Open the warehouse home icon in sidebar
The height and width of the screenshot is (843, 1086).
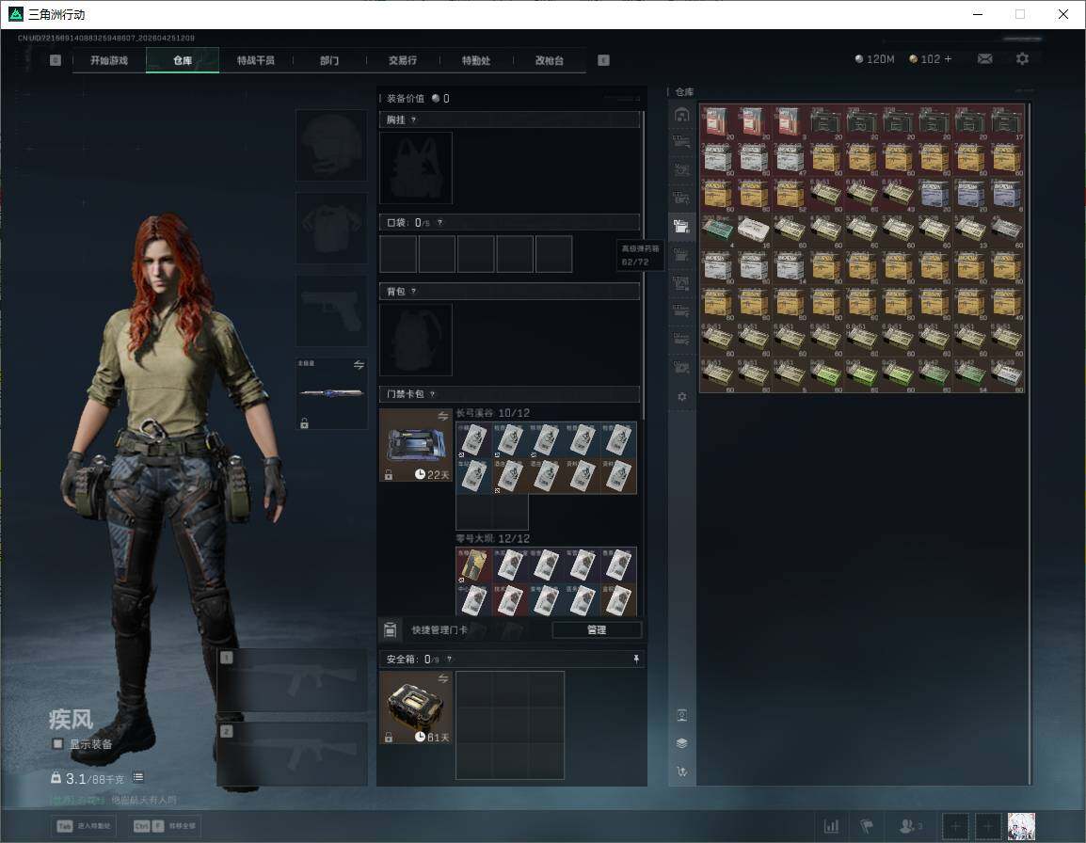point(681,114)
